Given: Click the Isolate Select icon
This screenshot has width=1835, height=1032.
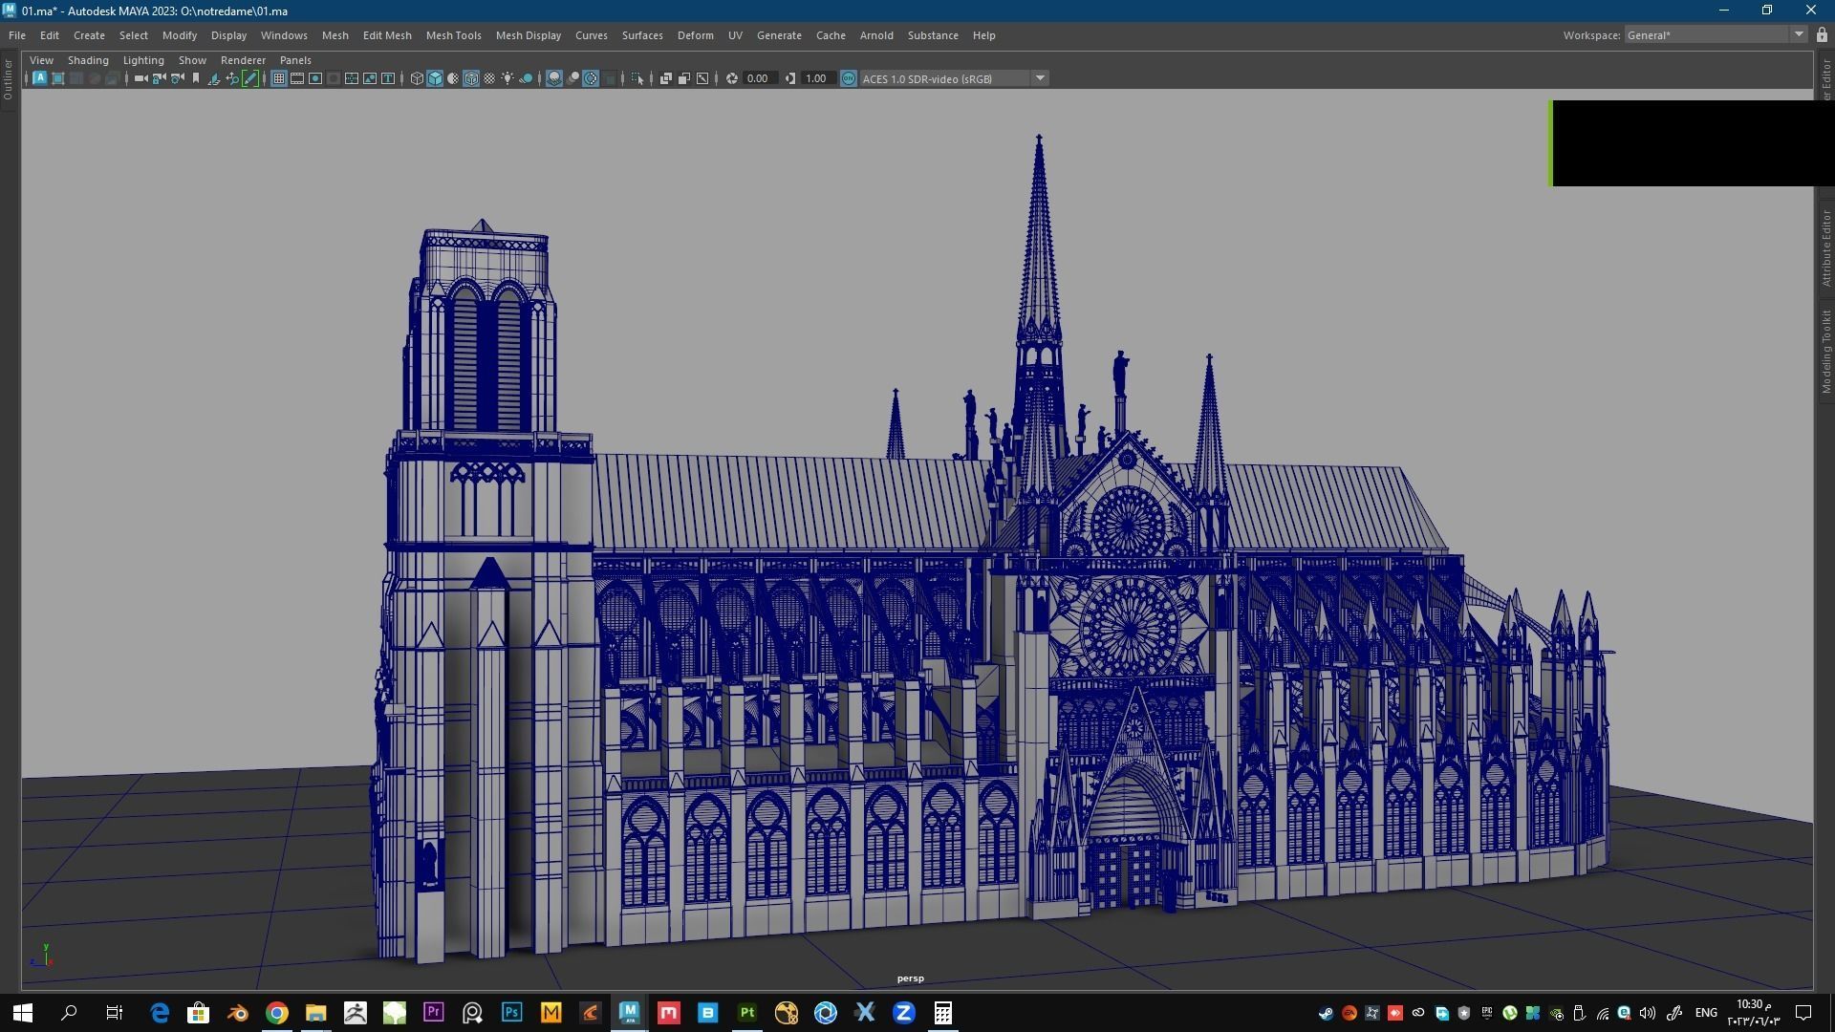Looking at the screenshot, I should tap(637, 78).
